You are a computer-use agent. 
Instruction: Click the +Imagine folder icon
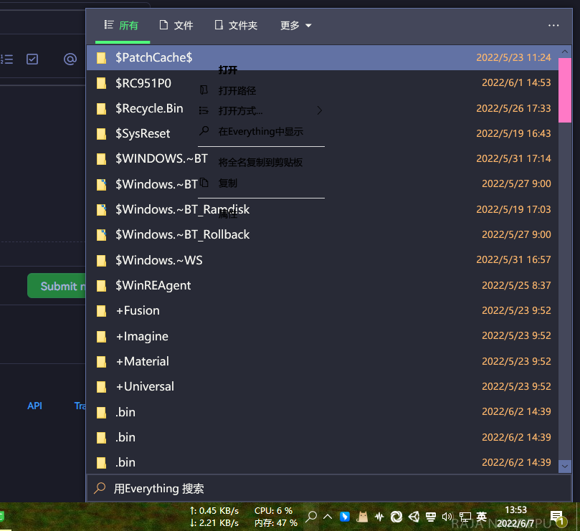(x=101, y=337)
